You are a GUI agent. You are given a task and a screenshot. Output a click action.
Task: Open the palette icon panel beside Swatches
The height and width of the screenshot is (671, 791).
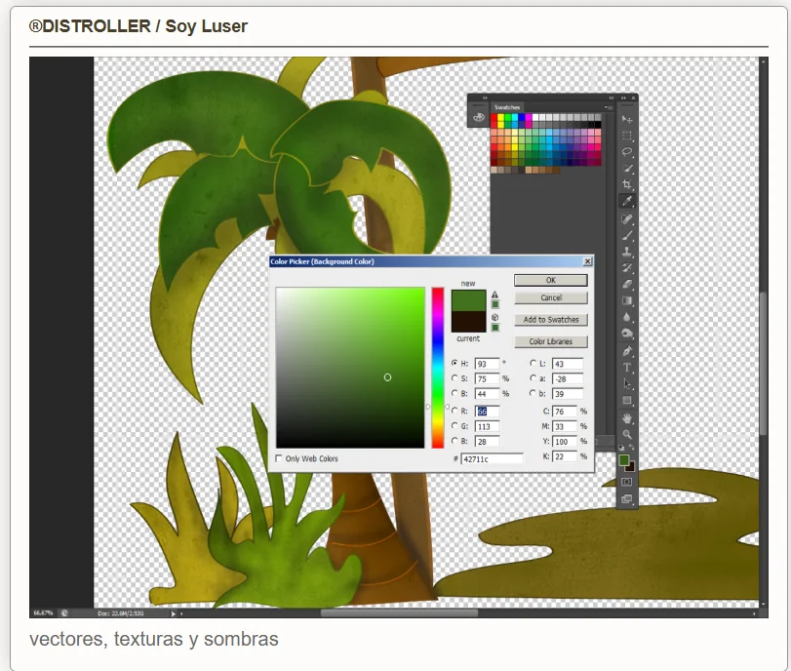478,118
